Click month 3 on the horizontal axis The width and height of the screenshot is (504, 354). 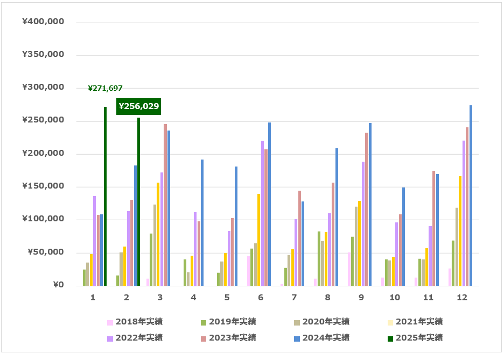[160, 298]
